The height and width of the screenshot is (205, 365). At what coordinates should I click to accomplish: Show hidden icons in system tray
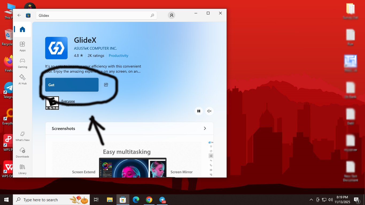tap(311, 200)
